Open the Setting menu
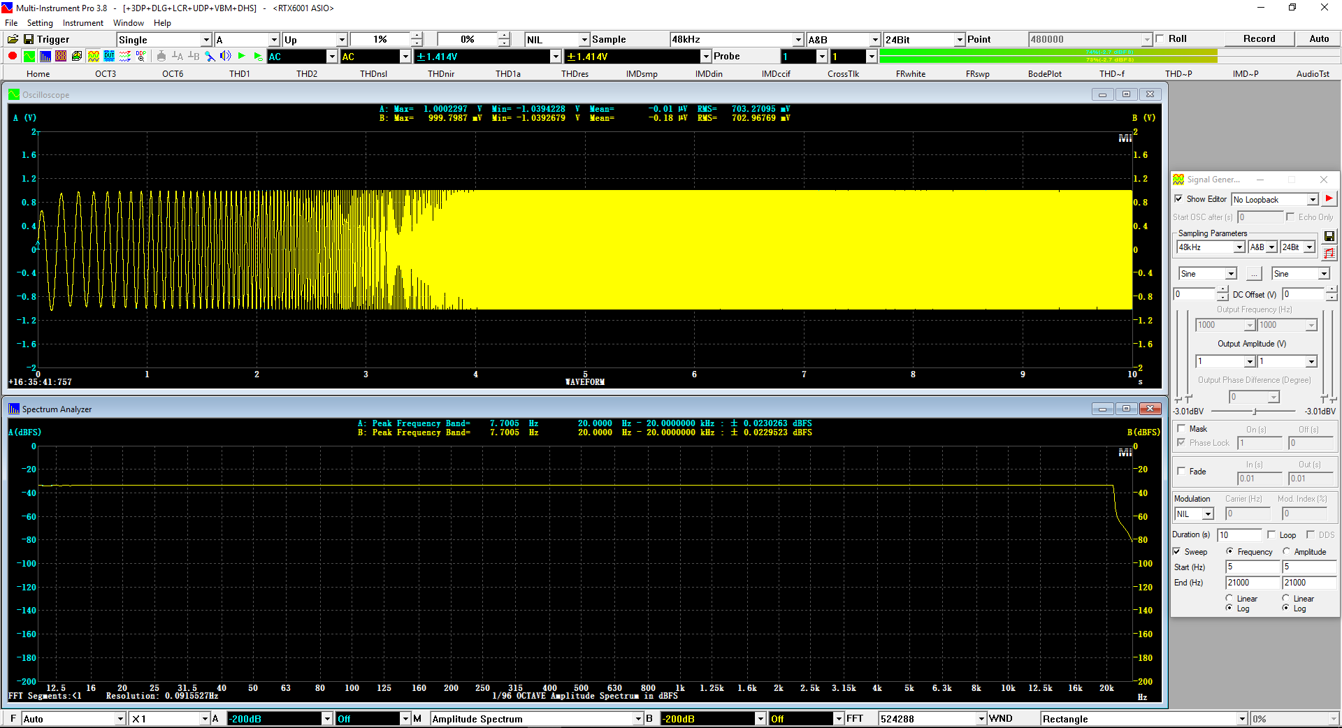This screenshot has width=1342, height=728. pos(40,23)
